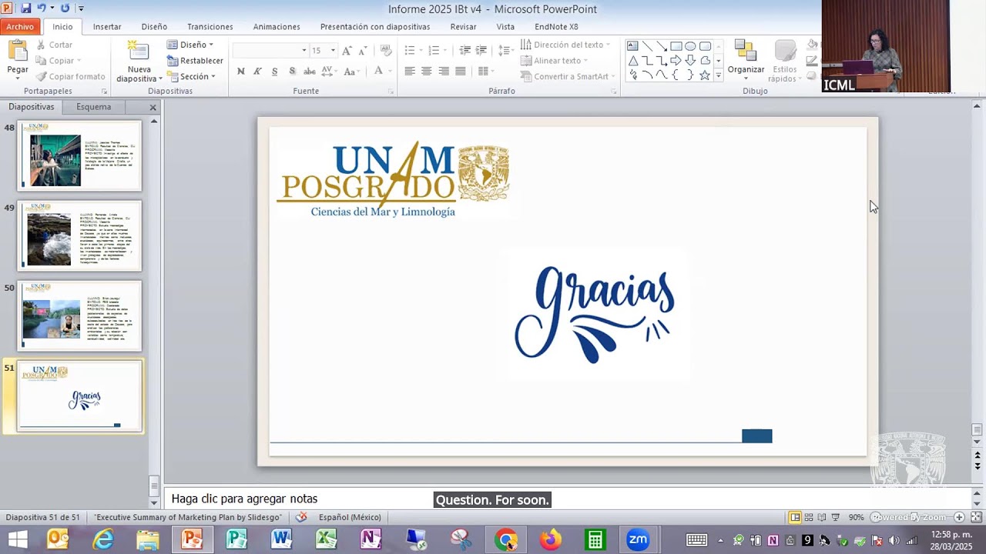This screenshot has height=554, width=986.
Task: Toggle bold (N) formatting
Action: tap(241, 72)
